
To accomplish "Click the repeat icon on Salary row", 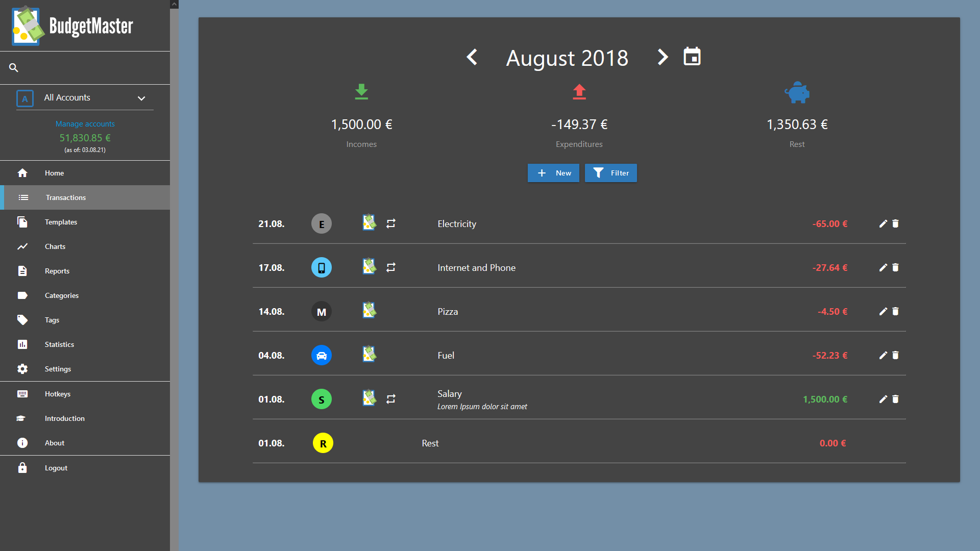I will coord(391,399).
